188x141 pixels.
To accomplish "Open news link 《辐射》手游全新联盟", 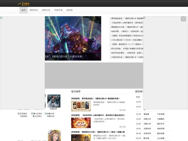I will (x=127, y=36).
